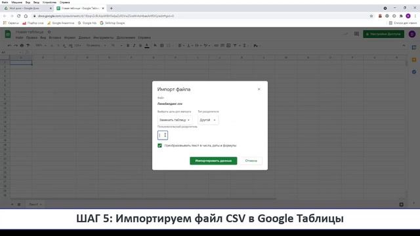420x236 pixels.
Task: Close the Импорт файла dialog with X
Action: 259,89
